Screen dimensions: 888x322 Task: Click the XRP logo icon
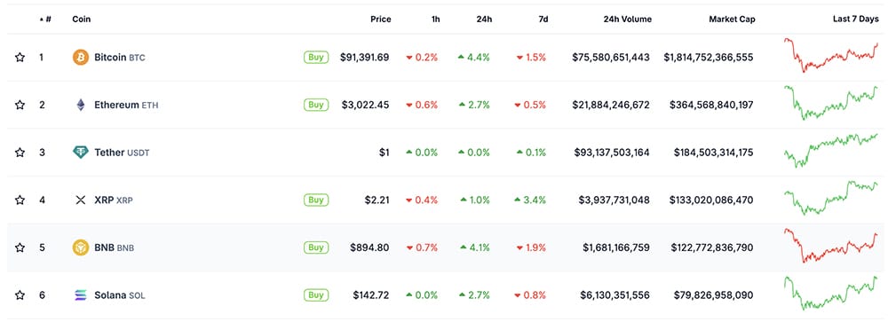(x=81, y=200)
